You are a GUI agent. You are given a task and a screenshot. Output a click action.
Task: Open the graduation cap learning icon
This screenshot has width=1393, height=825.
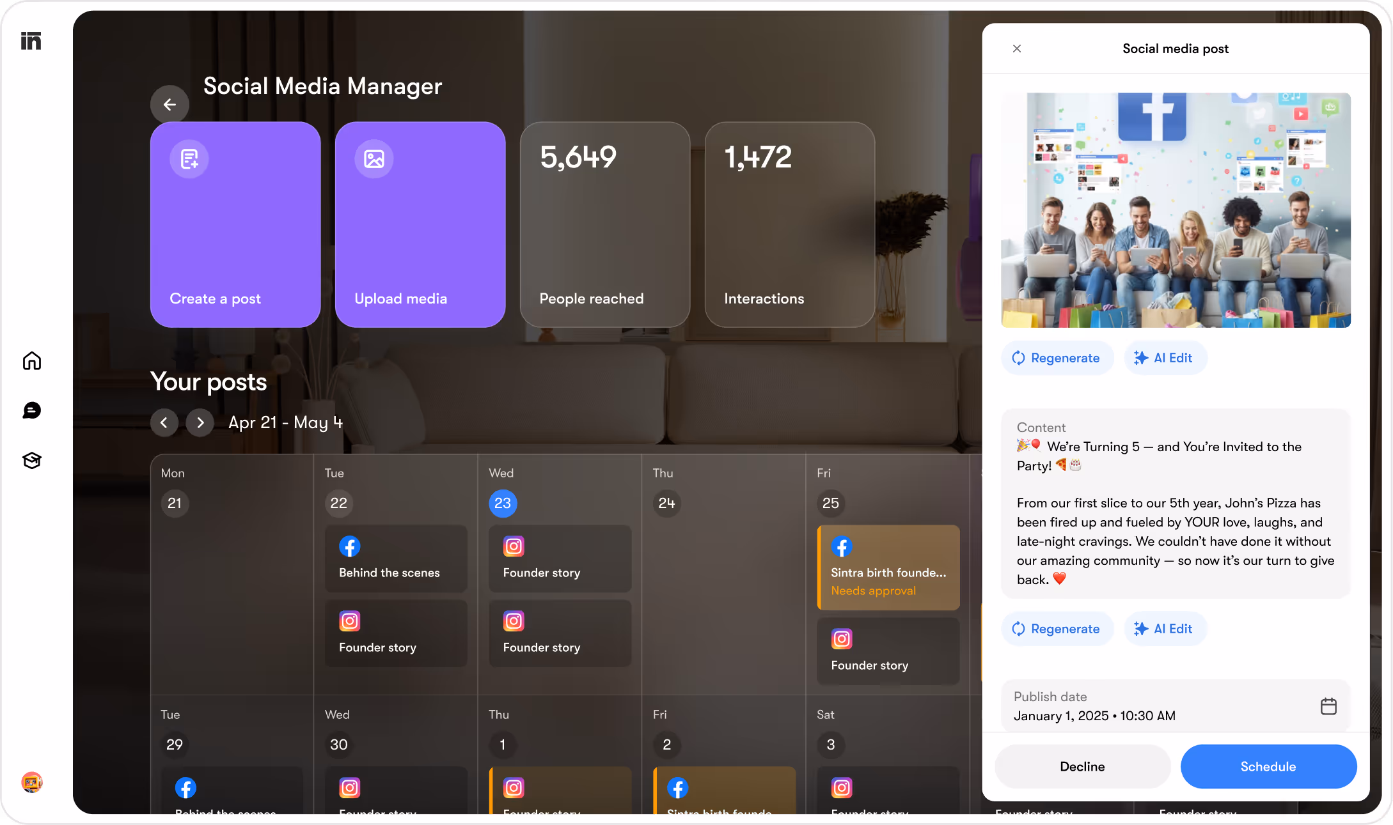pyautogui.click(x=31, y=460)
